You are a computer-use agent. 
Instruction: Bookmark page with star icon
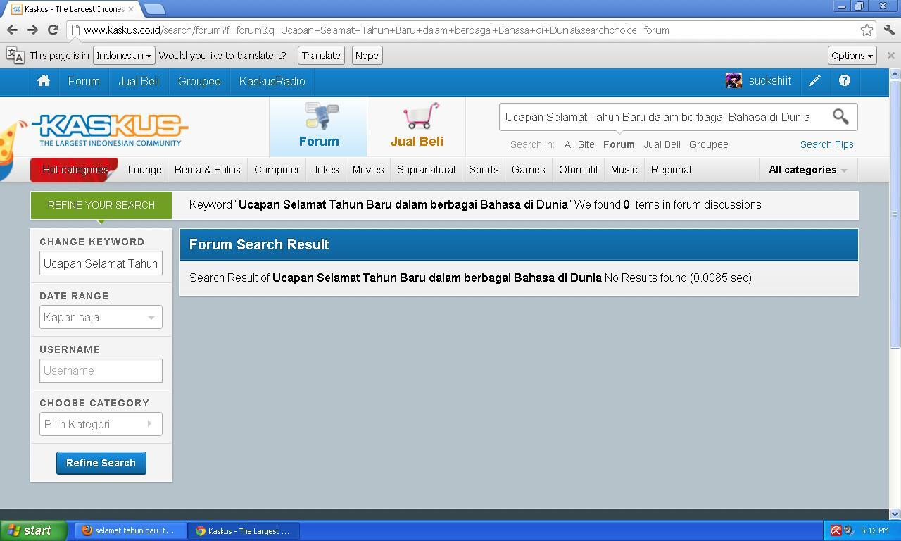[867, 30]
